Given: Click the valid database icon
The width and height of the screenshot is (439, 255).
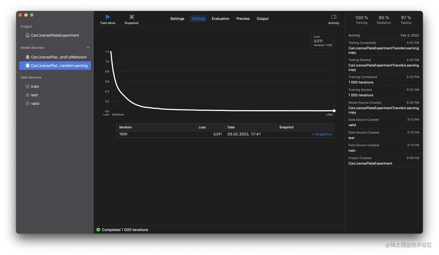Looking at the screenshot, I should [27, 103].
